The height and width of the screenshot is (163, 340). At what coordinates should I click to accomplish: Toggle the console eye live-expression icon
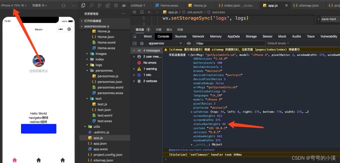click(x=189, y=43)
